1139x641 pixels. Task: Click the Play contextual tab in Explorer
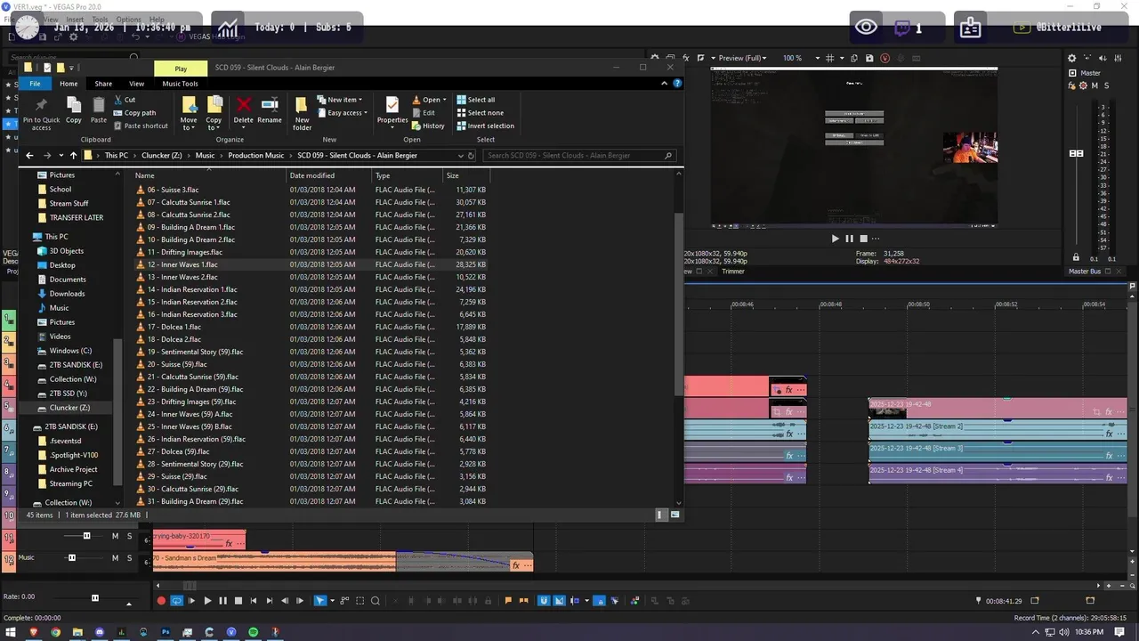[x=181, y=69]
